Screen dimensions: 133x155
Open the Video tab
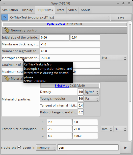coord(72,10)
